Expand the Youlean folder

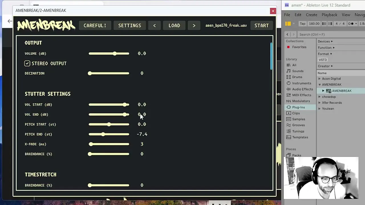coord(319,109)
